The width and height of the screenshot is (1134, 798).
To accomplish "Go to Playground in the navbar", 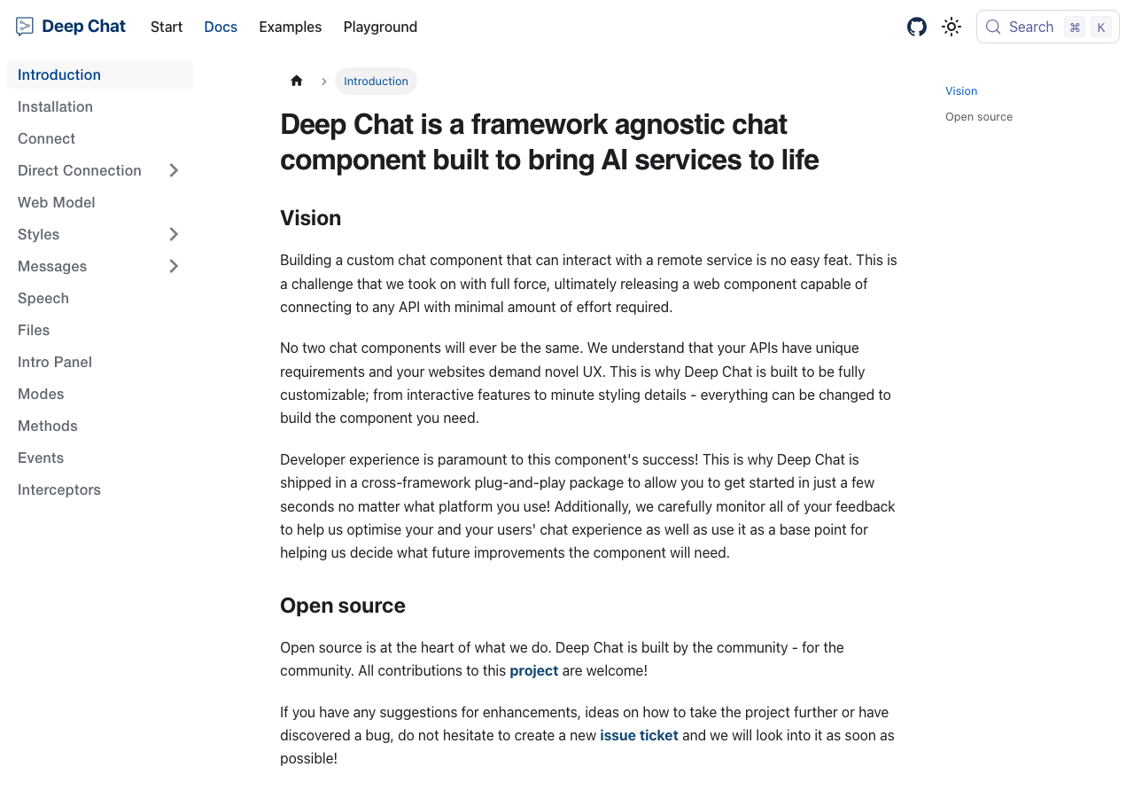I will [x=380, y=27].
